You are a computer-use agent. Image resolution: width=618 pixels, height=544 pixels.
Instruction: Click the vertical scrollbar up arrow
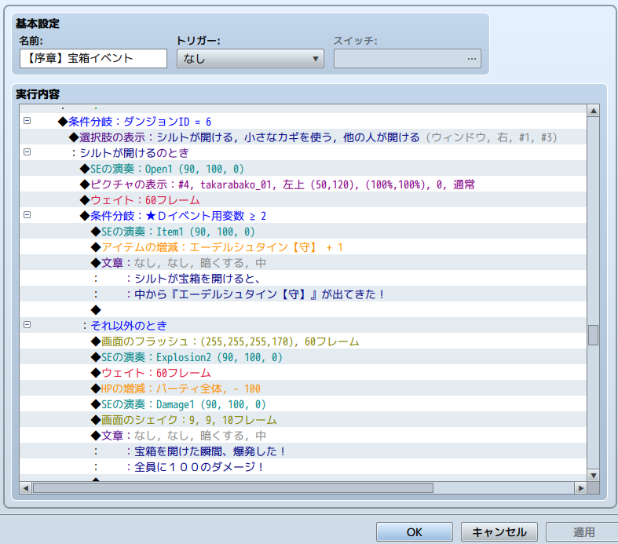point(593,111)
